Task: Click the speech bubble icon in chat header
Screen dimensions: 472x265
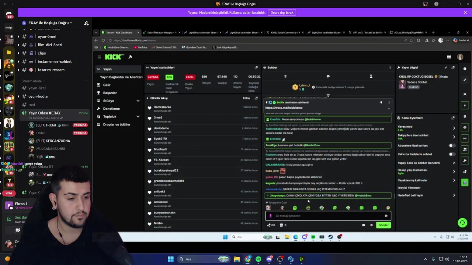Action: tap(328, 76)
